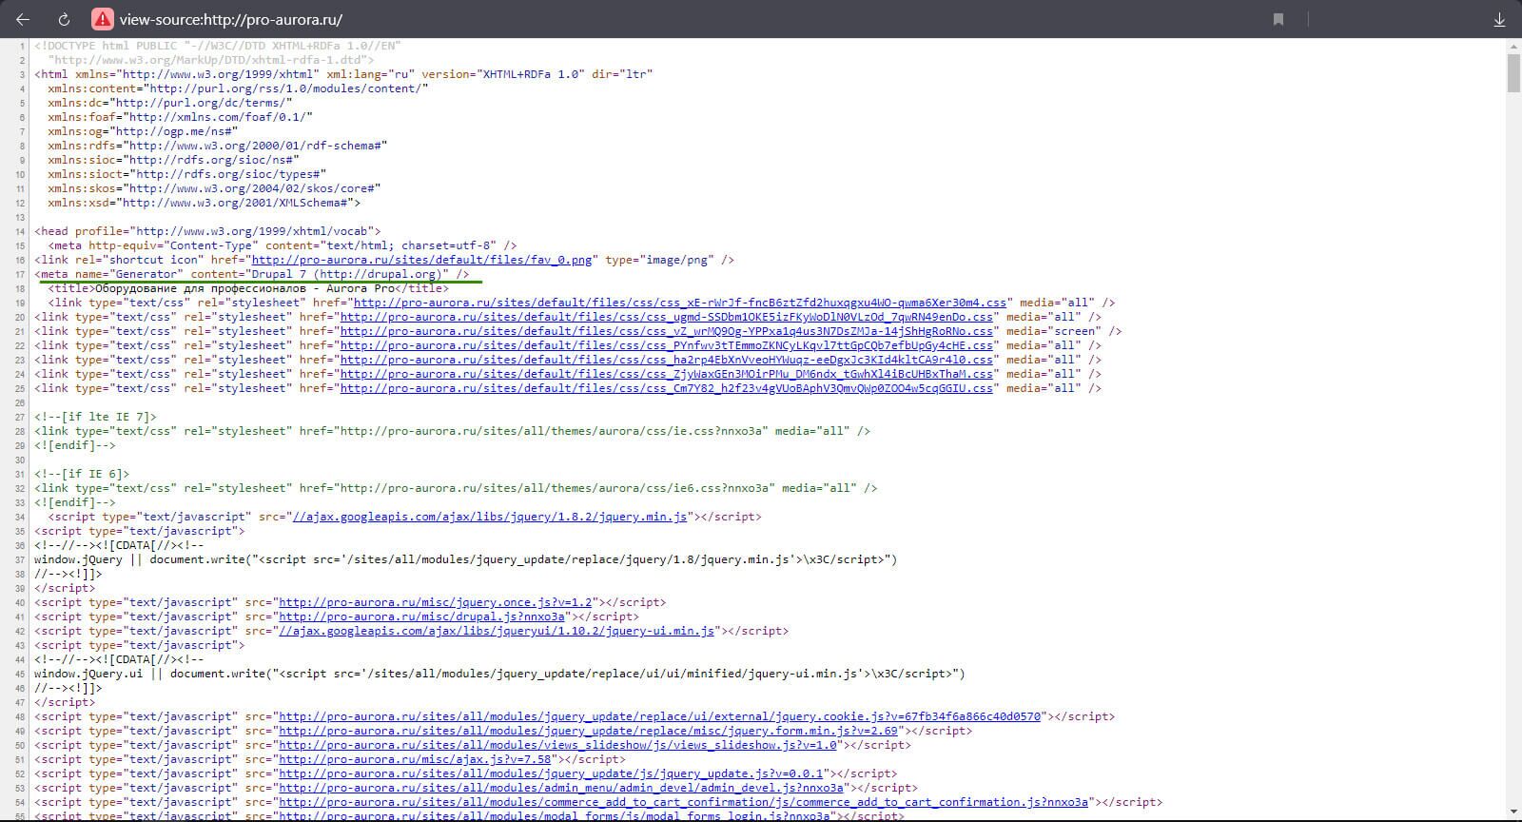Open the views_slideshow.js script link
This screenshot has width=1522, height=822.
[557, 745]
